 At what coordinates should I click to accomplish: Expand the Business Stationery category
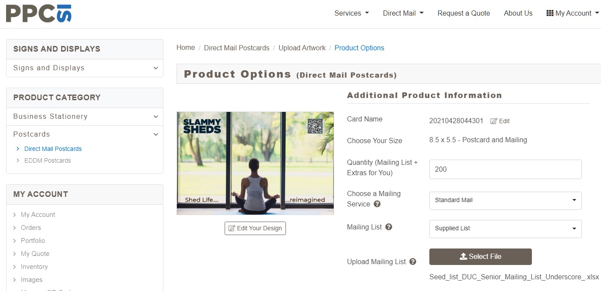point(156,117)
